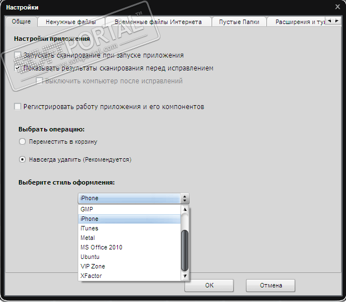The image size is (346, 302).
Task: Open the style combo box showing iPhone
Action: [x=134, y=198]
